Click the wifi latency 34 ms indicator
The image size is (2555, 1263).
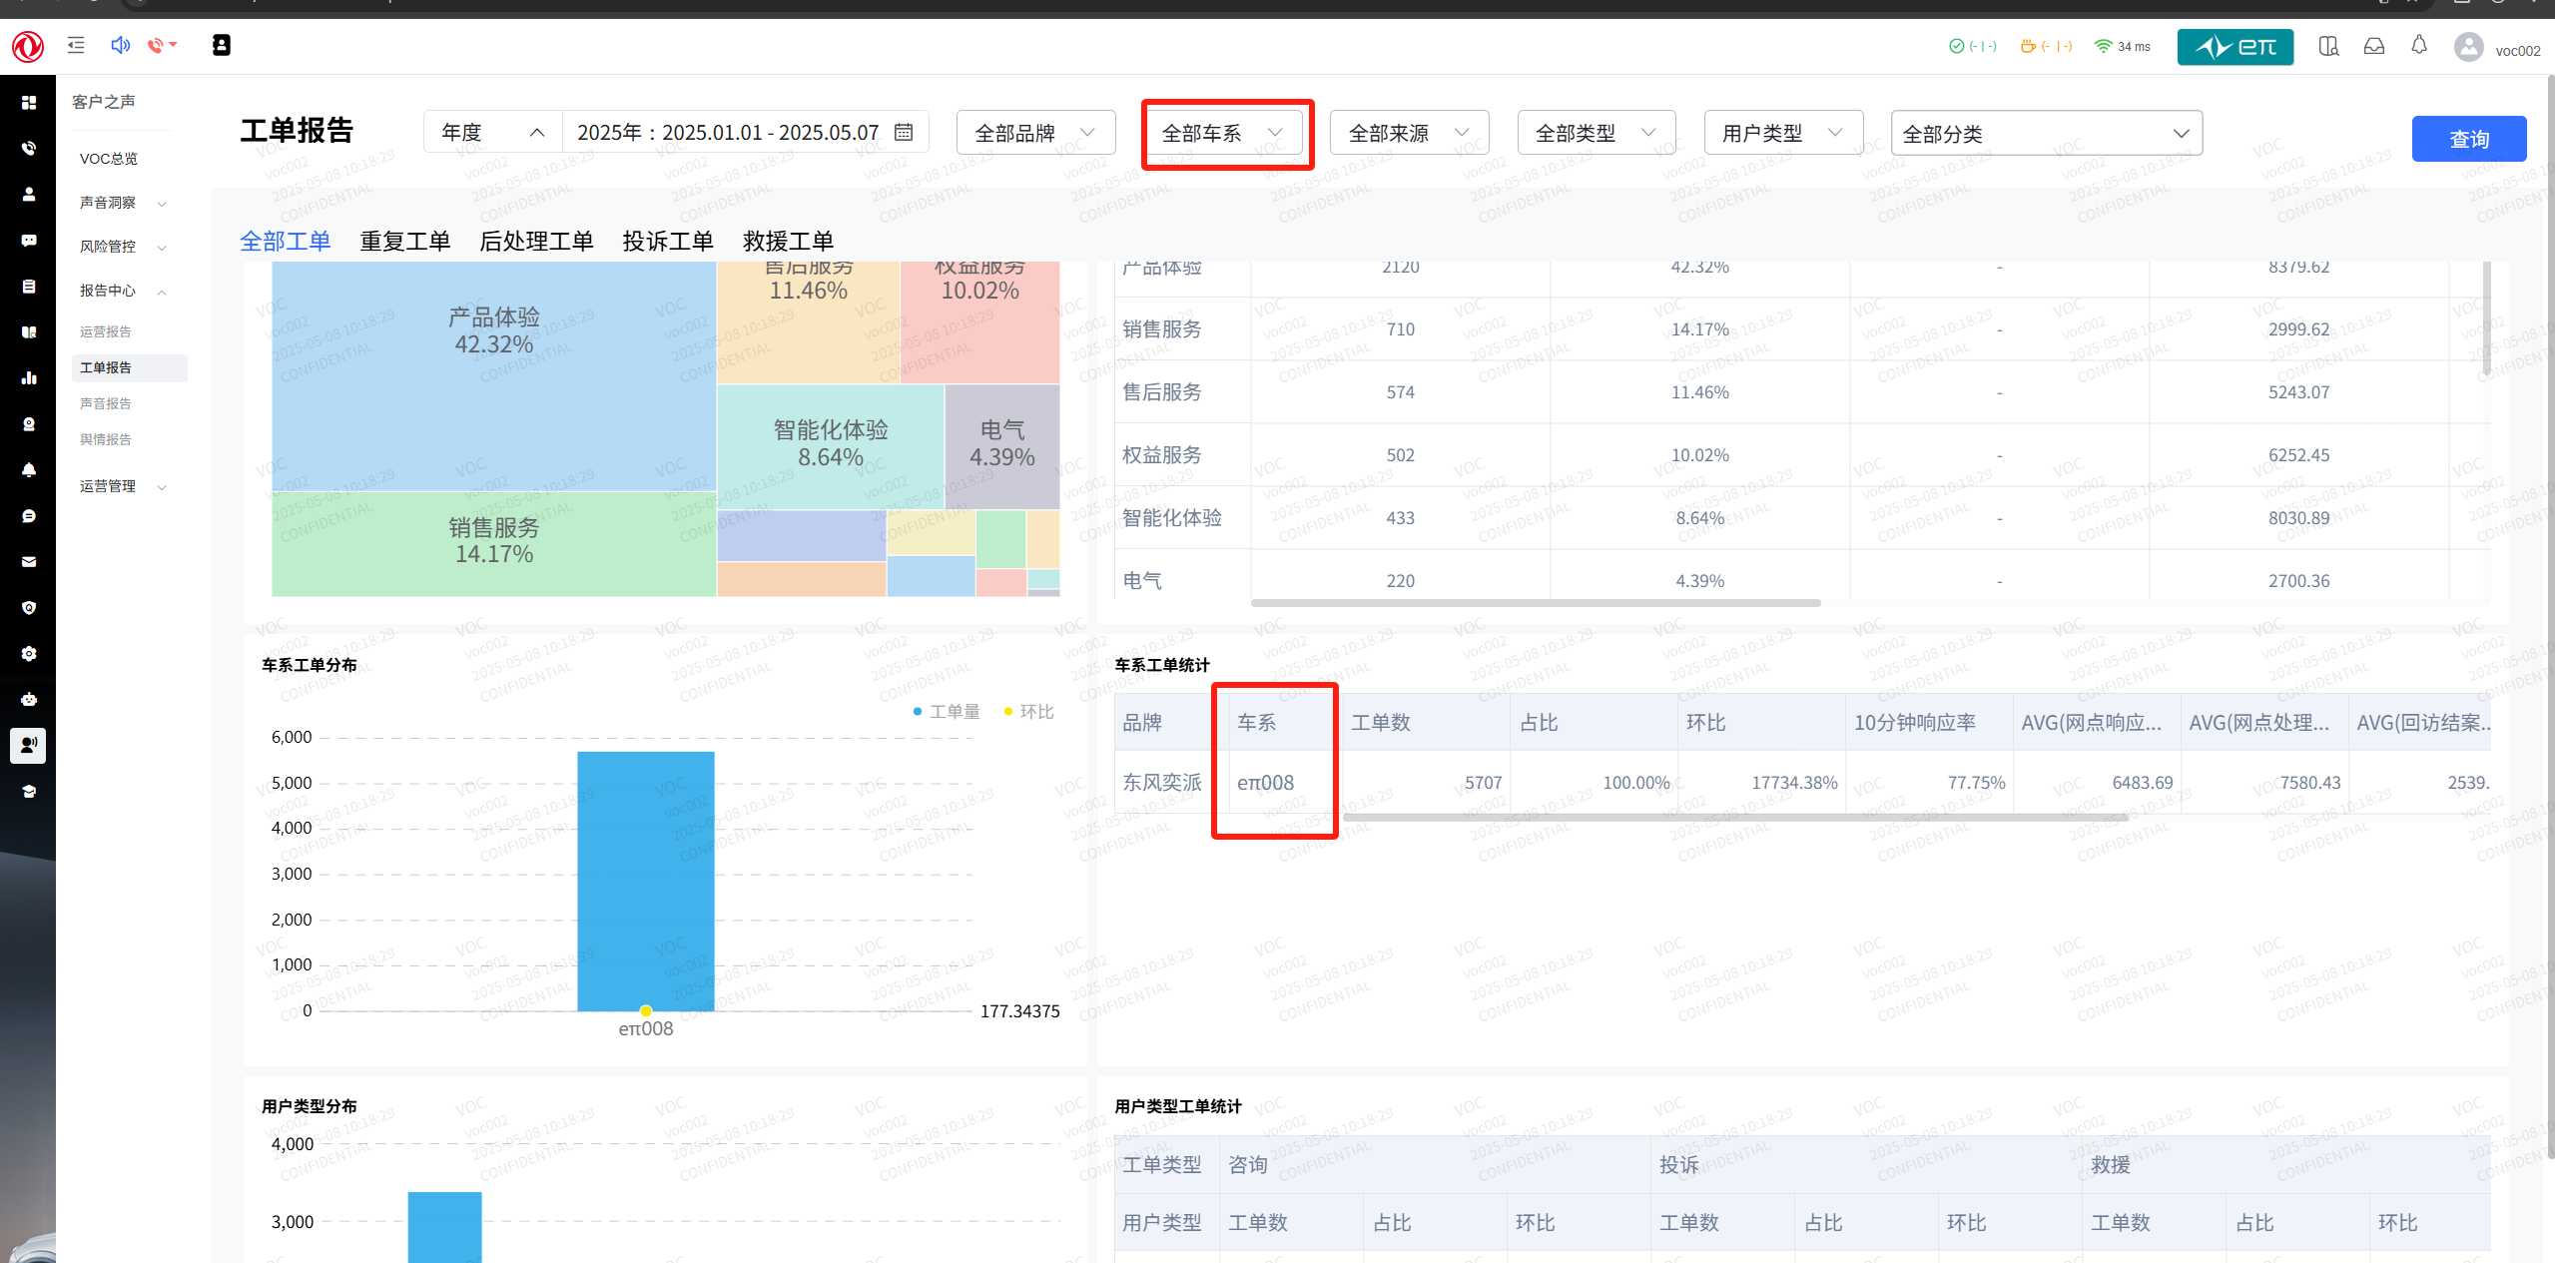pyautogui.click(x=2123, y=46)
